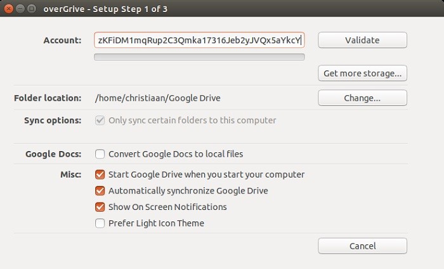The width and height of the screenshot is (444, 269).
Task: Click the Folder location: label
Action: (x=48, y=98)
